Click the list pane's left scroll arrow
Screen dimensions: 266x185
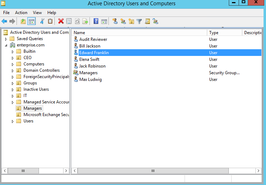click(75, 171)
